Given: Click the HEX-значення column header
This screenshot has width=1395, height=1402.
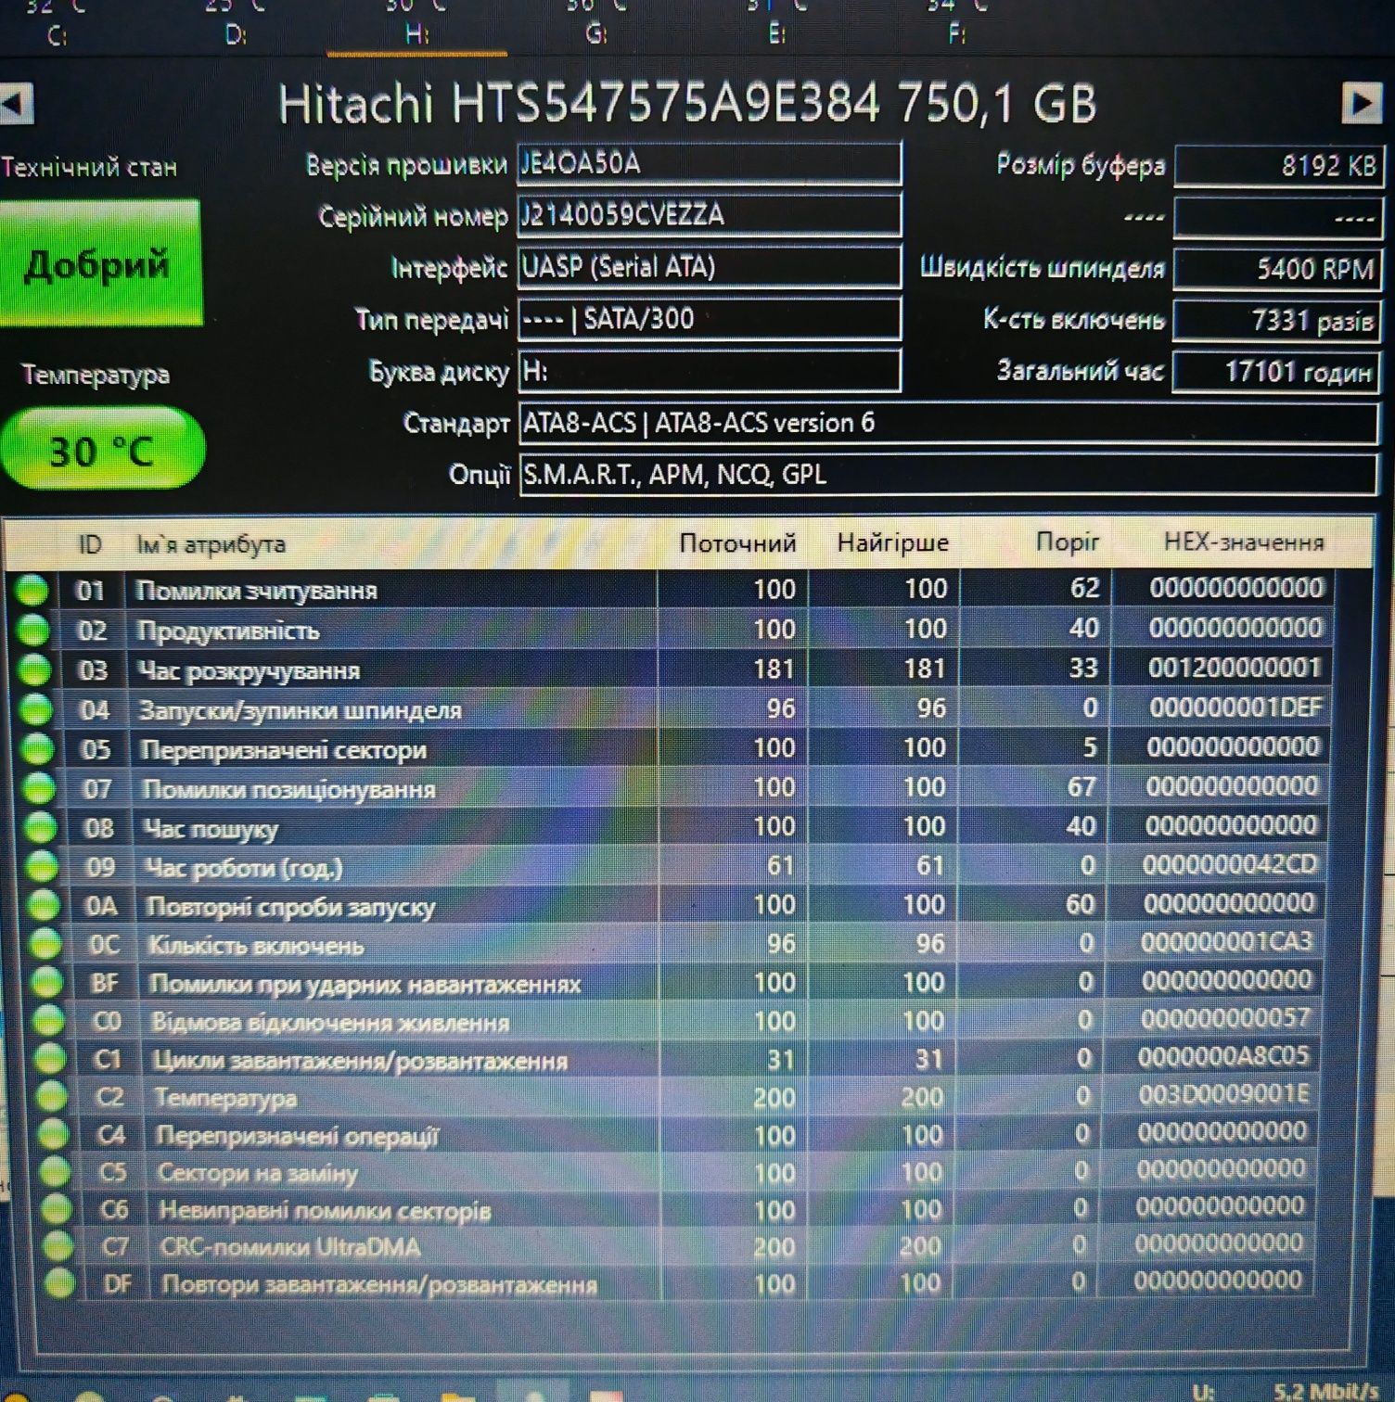Looking at the screenshot, I should coord(1244,542).
